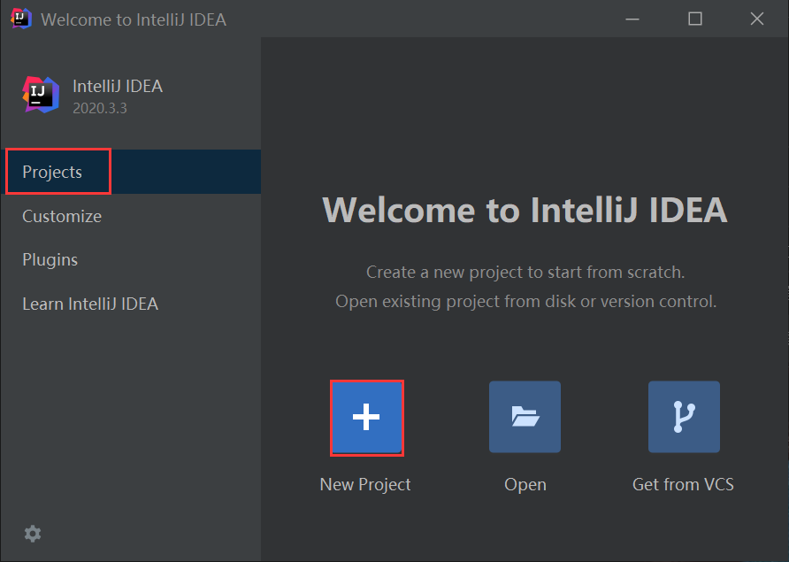This screenshot has width=789, height=562.
Task: Open the Plugins tab
Action: click(130, 260)
